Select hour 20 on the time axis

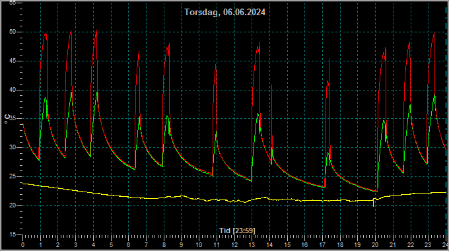(375, 245)
